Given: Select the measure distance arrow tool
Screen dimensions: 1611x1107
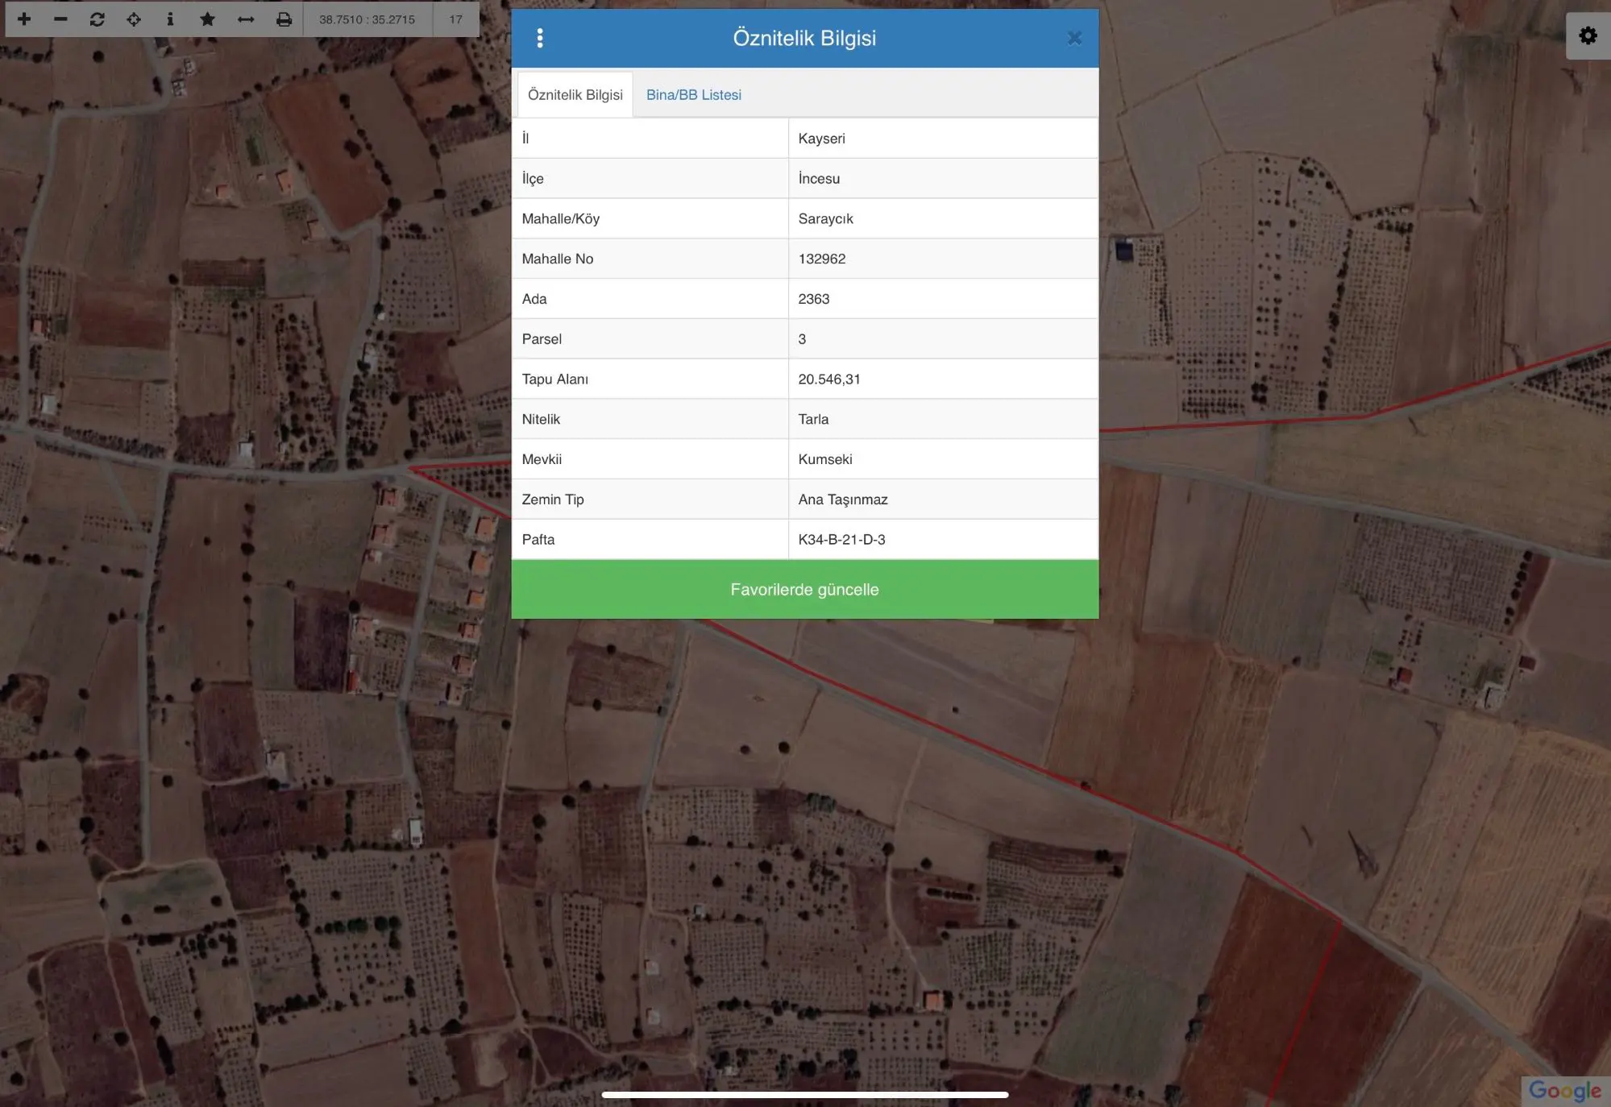Looking at the screenshot, I should (246, 19).
